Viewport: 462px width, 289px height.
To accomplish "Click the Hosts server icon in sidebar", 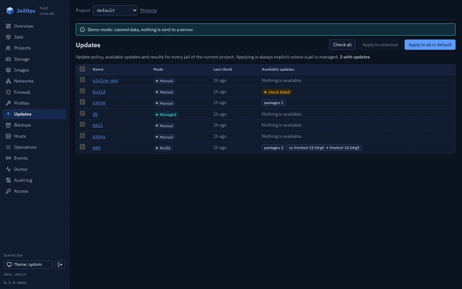I will tap(8, 136).
